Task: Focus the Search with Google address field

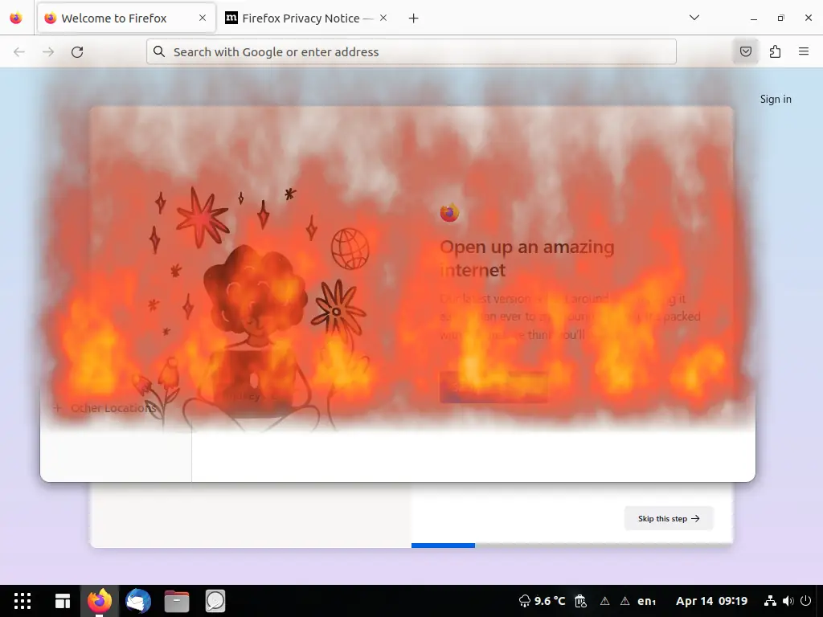Action: (x=411, y=51)
